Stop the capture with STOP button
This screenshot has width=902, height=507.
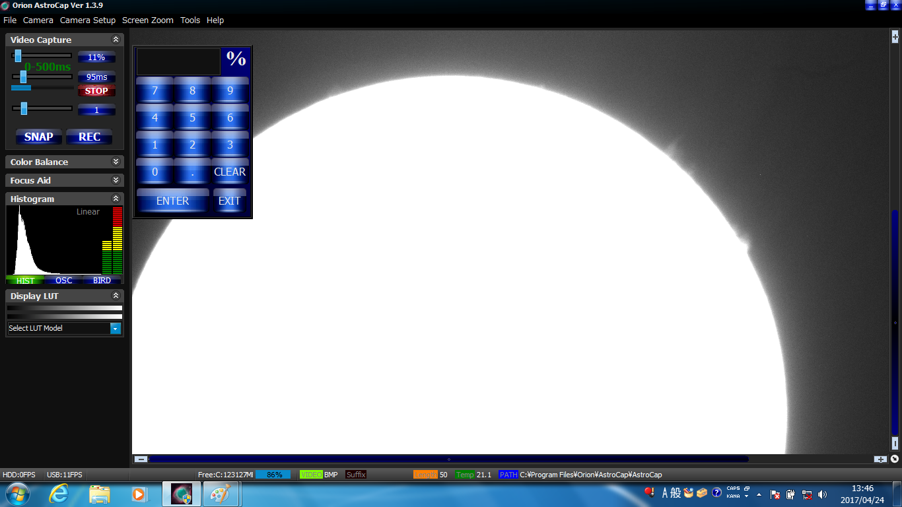coord(96,91)
